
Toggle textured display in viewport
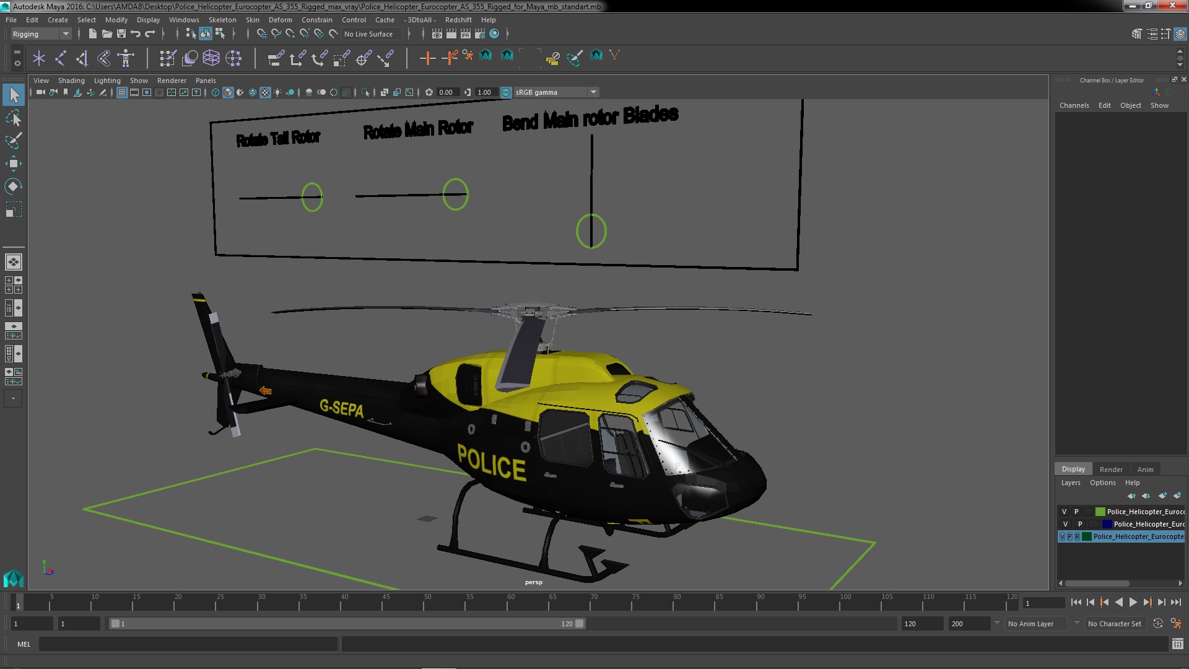pos(265,92)
